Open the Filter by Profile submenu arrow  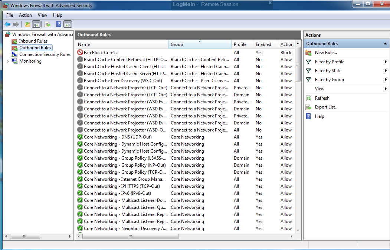pyautogui.click(x=386, y=61)
